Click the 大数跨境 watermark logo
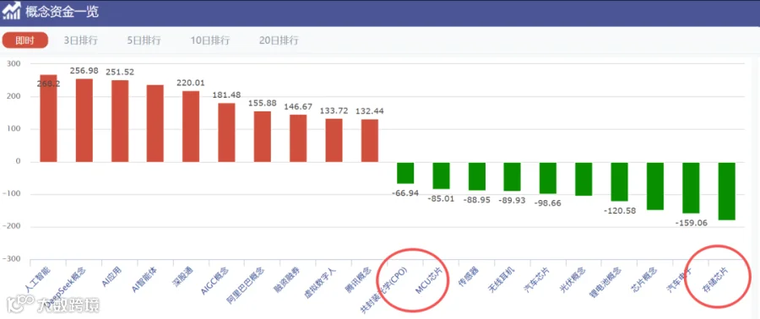Viewport: 760px width, 319px height. (x=53, y=305)
